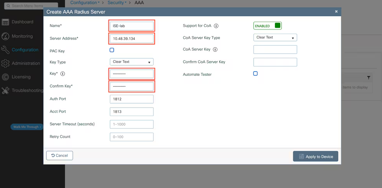Click Apply to Device button
382x188 pixels.
click(x=315, y=156)
